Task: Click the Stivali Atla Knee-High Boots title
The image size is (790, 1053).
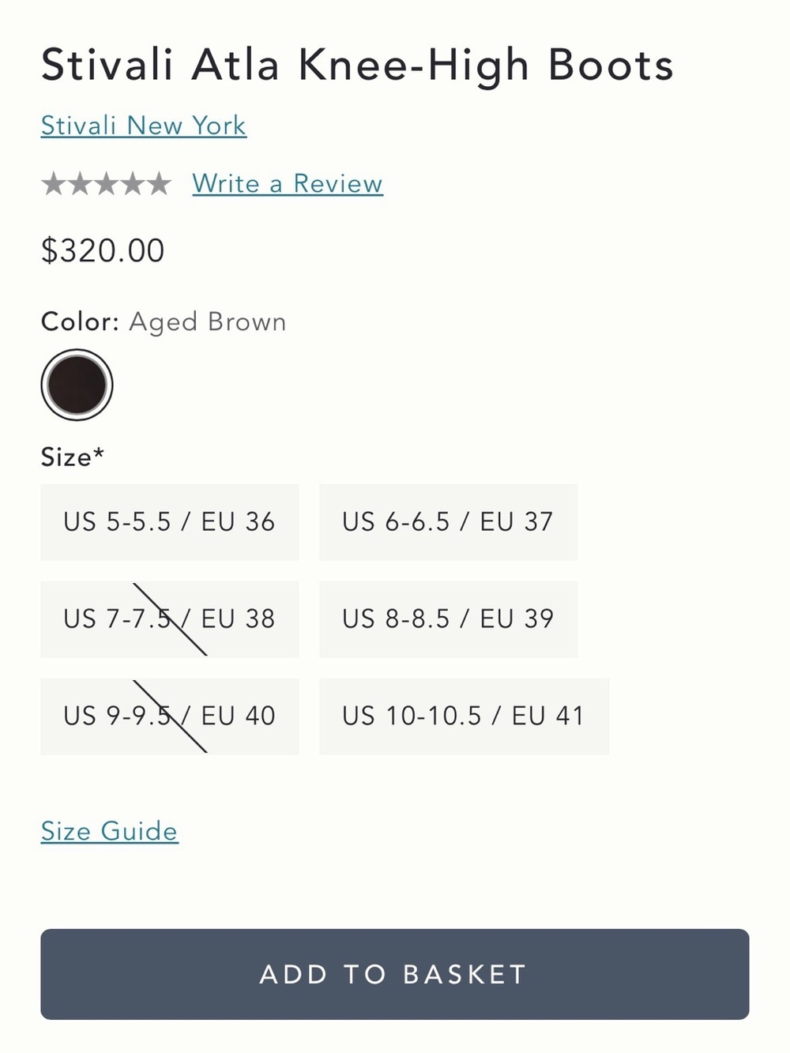Action: 357,66
